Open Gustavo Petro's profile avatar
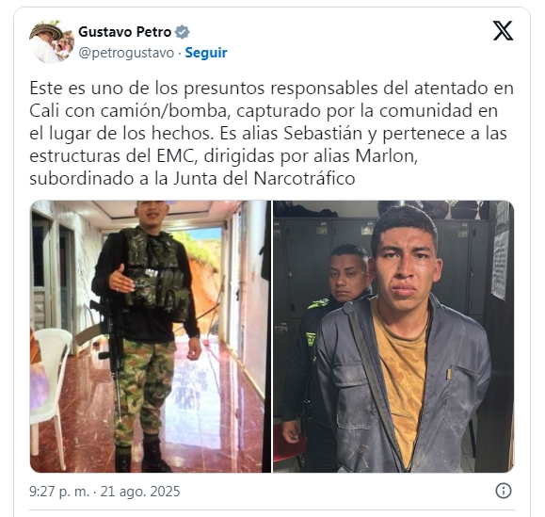Viewport: 545px width, 517px height. [x=52, y=41]
